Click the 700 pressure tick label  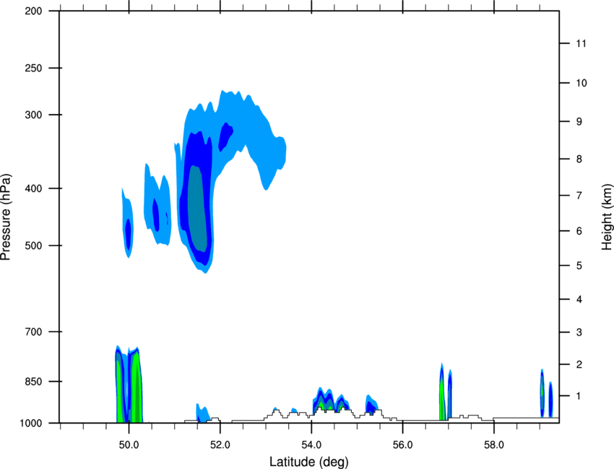[x=33, y=332]
